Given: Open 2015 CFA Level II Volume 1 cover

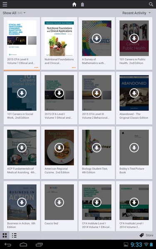Looking at the screenshot, I should (x=22, y=38).
